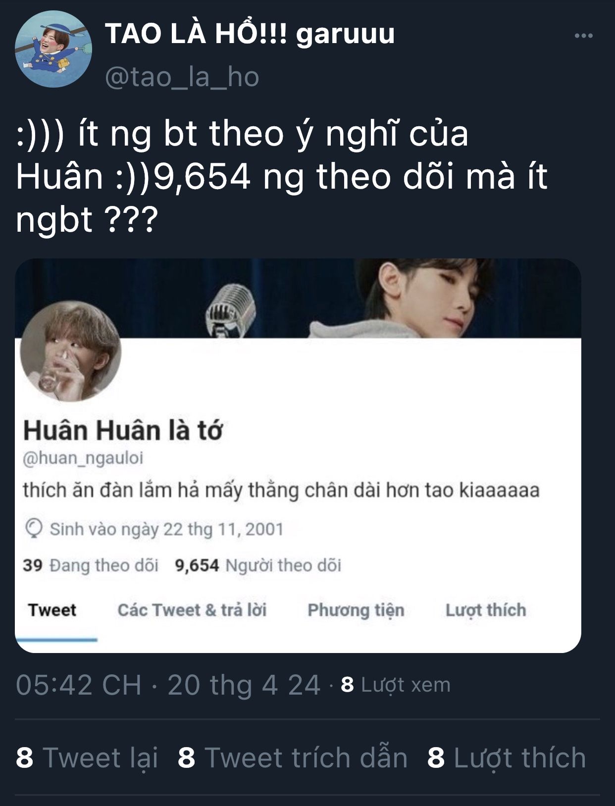Switch to the Tweet tab
615x806 pixels.
(x=52, y=610)
